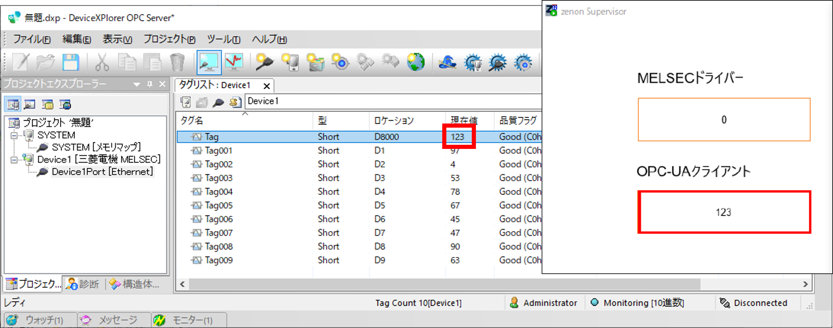
Task: Click the new folder group icon
Action: point(315,62)
